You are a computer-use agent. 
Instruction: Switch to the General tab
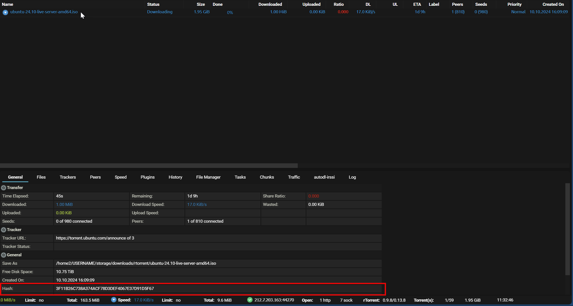point(15,177)
